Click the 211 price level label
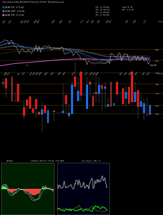The width and height of the screenshot is (163, 215). [157, 61]
